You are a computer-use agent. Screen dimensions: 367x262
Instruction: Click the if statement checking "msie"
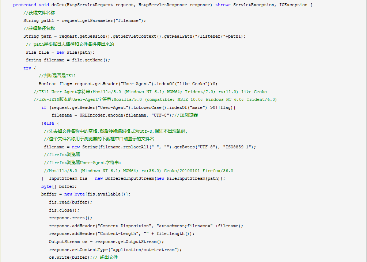(x=138, y=107)
